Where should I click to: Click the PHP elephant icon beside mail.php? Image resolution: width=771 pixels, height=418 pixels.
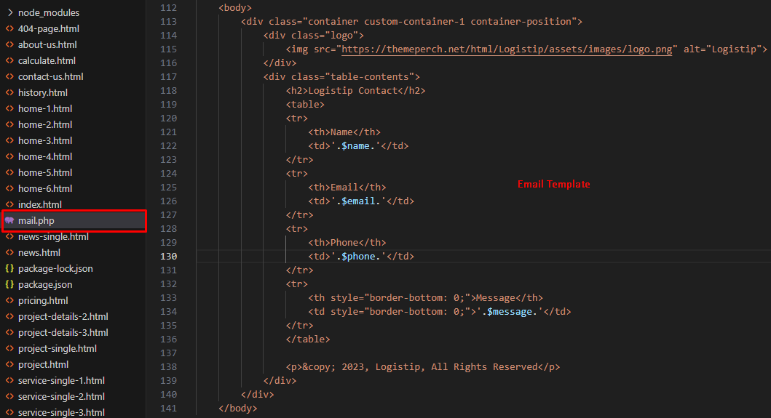point(9,220)
